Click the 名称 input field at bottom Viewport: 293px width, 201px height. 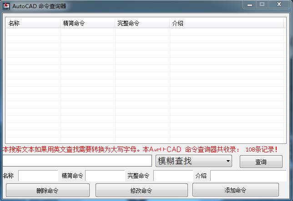pos(38,176)
